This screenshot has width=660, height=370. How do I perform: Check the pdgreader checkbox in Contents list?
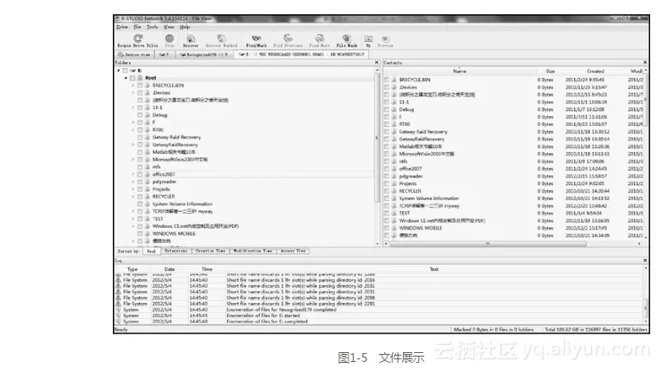[x=386, y=176]
